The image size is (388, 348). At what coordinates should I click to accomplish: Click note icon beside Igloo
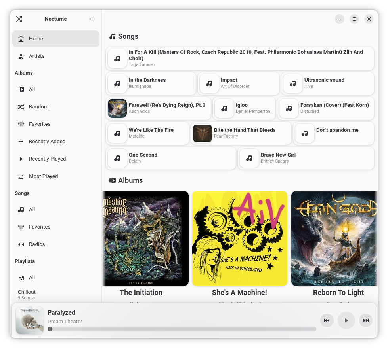tap(224, 108)
